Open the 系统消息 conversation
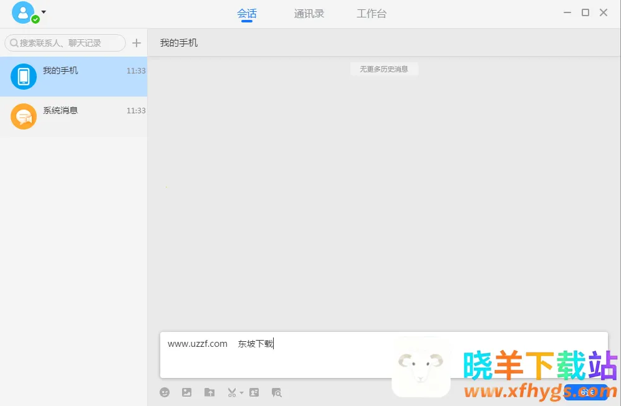 coord(74,116)
